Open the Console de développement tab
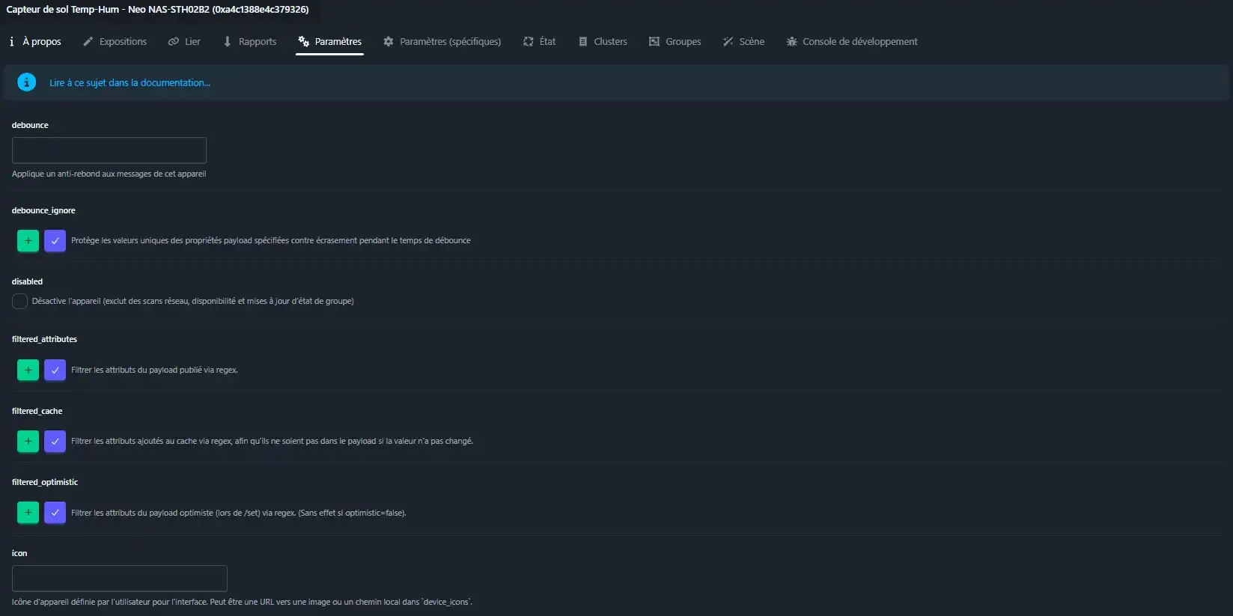Screen dimensions: 1233x616 (x=851, y=42)
